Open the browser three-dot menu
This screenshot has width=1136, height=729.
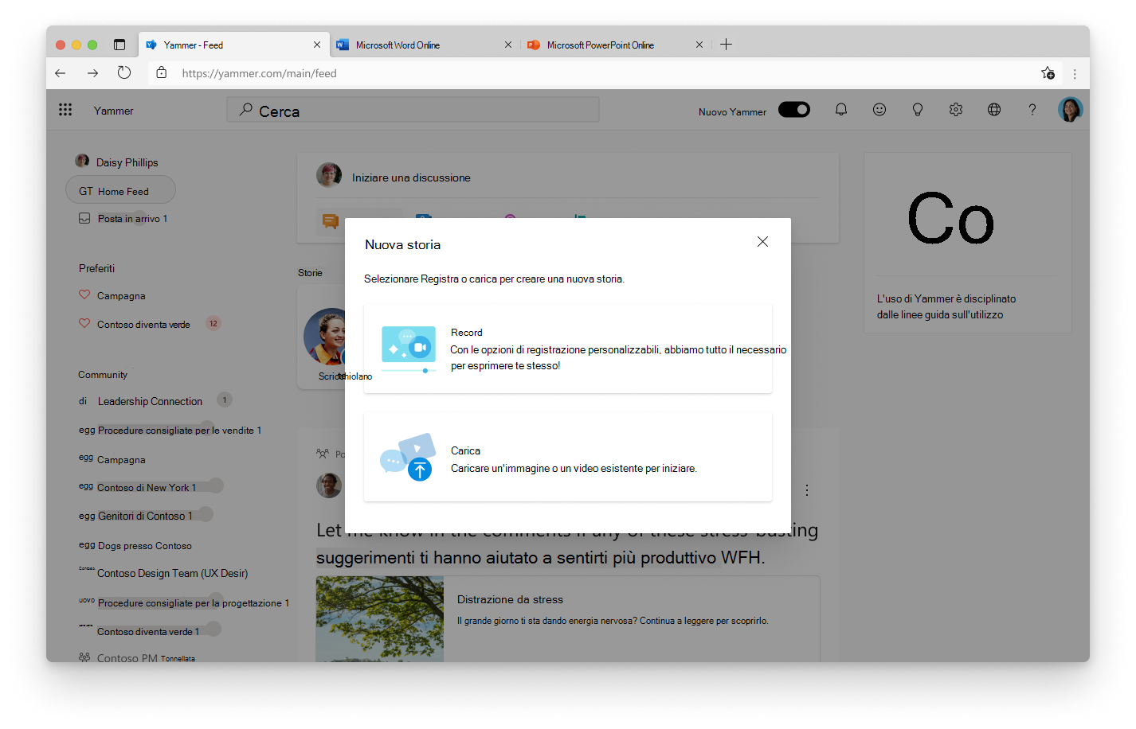(1075, 73)
